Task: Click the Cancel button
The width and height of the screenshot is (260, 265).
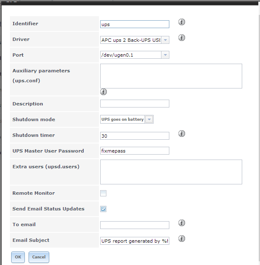Action: click(39, 257)
